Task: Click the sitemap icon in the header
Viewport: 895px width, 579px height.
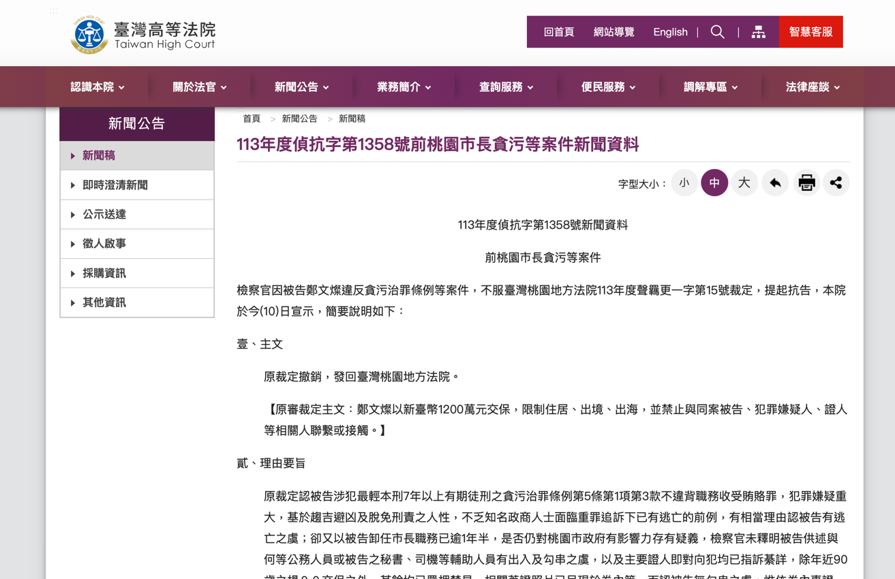Action: pos(758,31)
